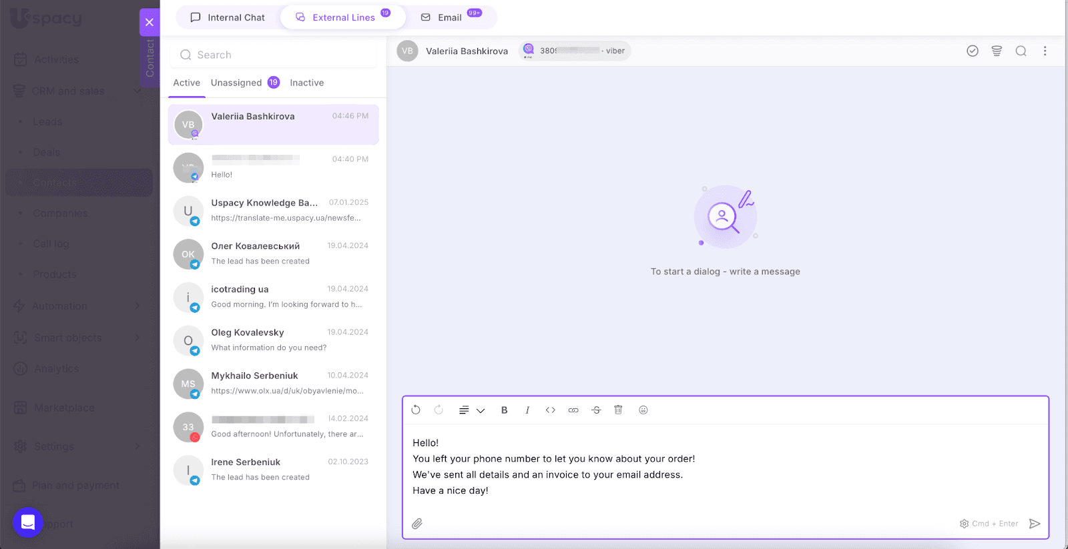This screenshot has height=549, width=1068.
Task: Open Олег Ковалевський conversation
Action: (274, 254)
